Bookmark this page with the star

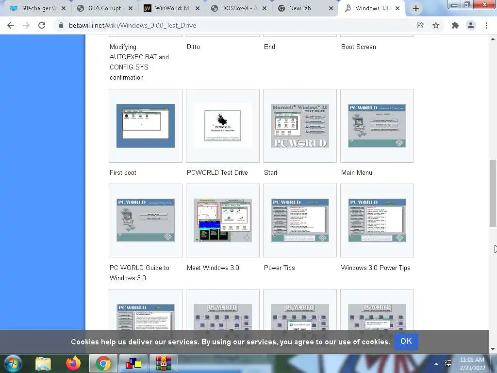pos(436,25)
